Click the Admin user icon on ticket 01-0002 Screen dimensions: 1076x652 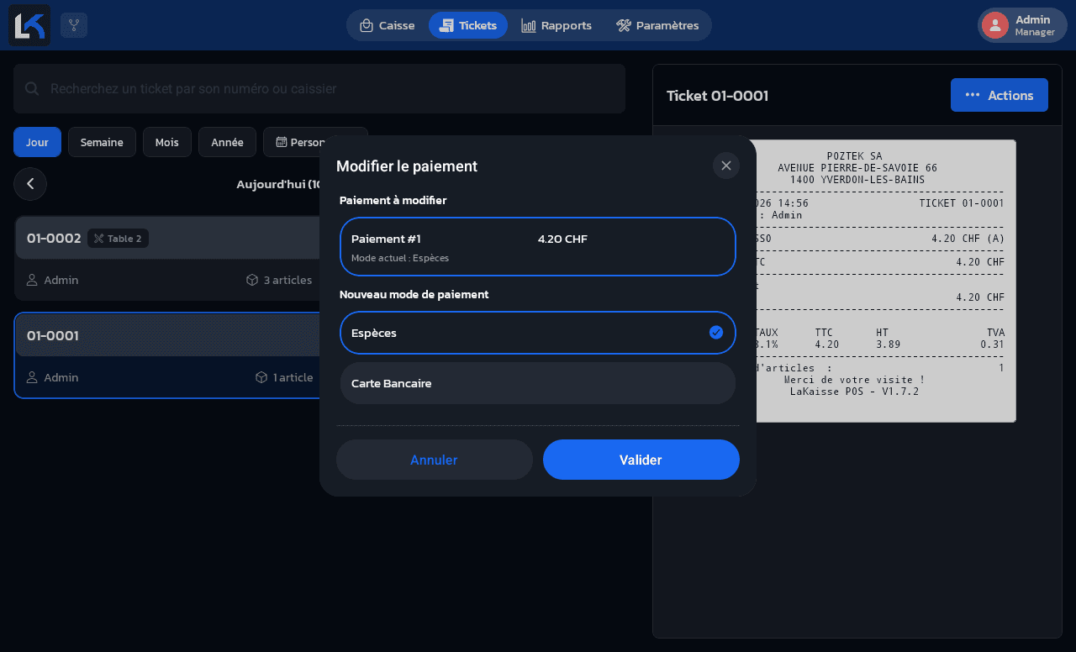(x=32, y=280)
